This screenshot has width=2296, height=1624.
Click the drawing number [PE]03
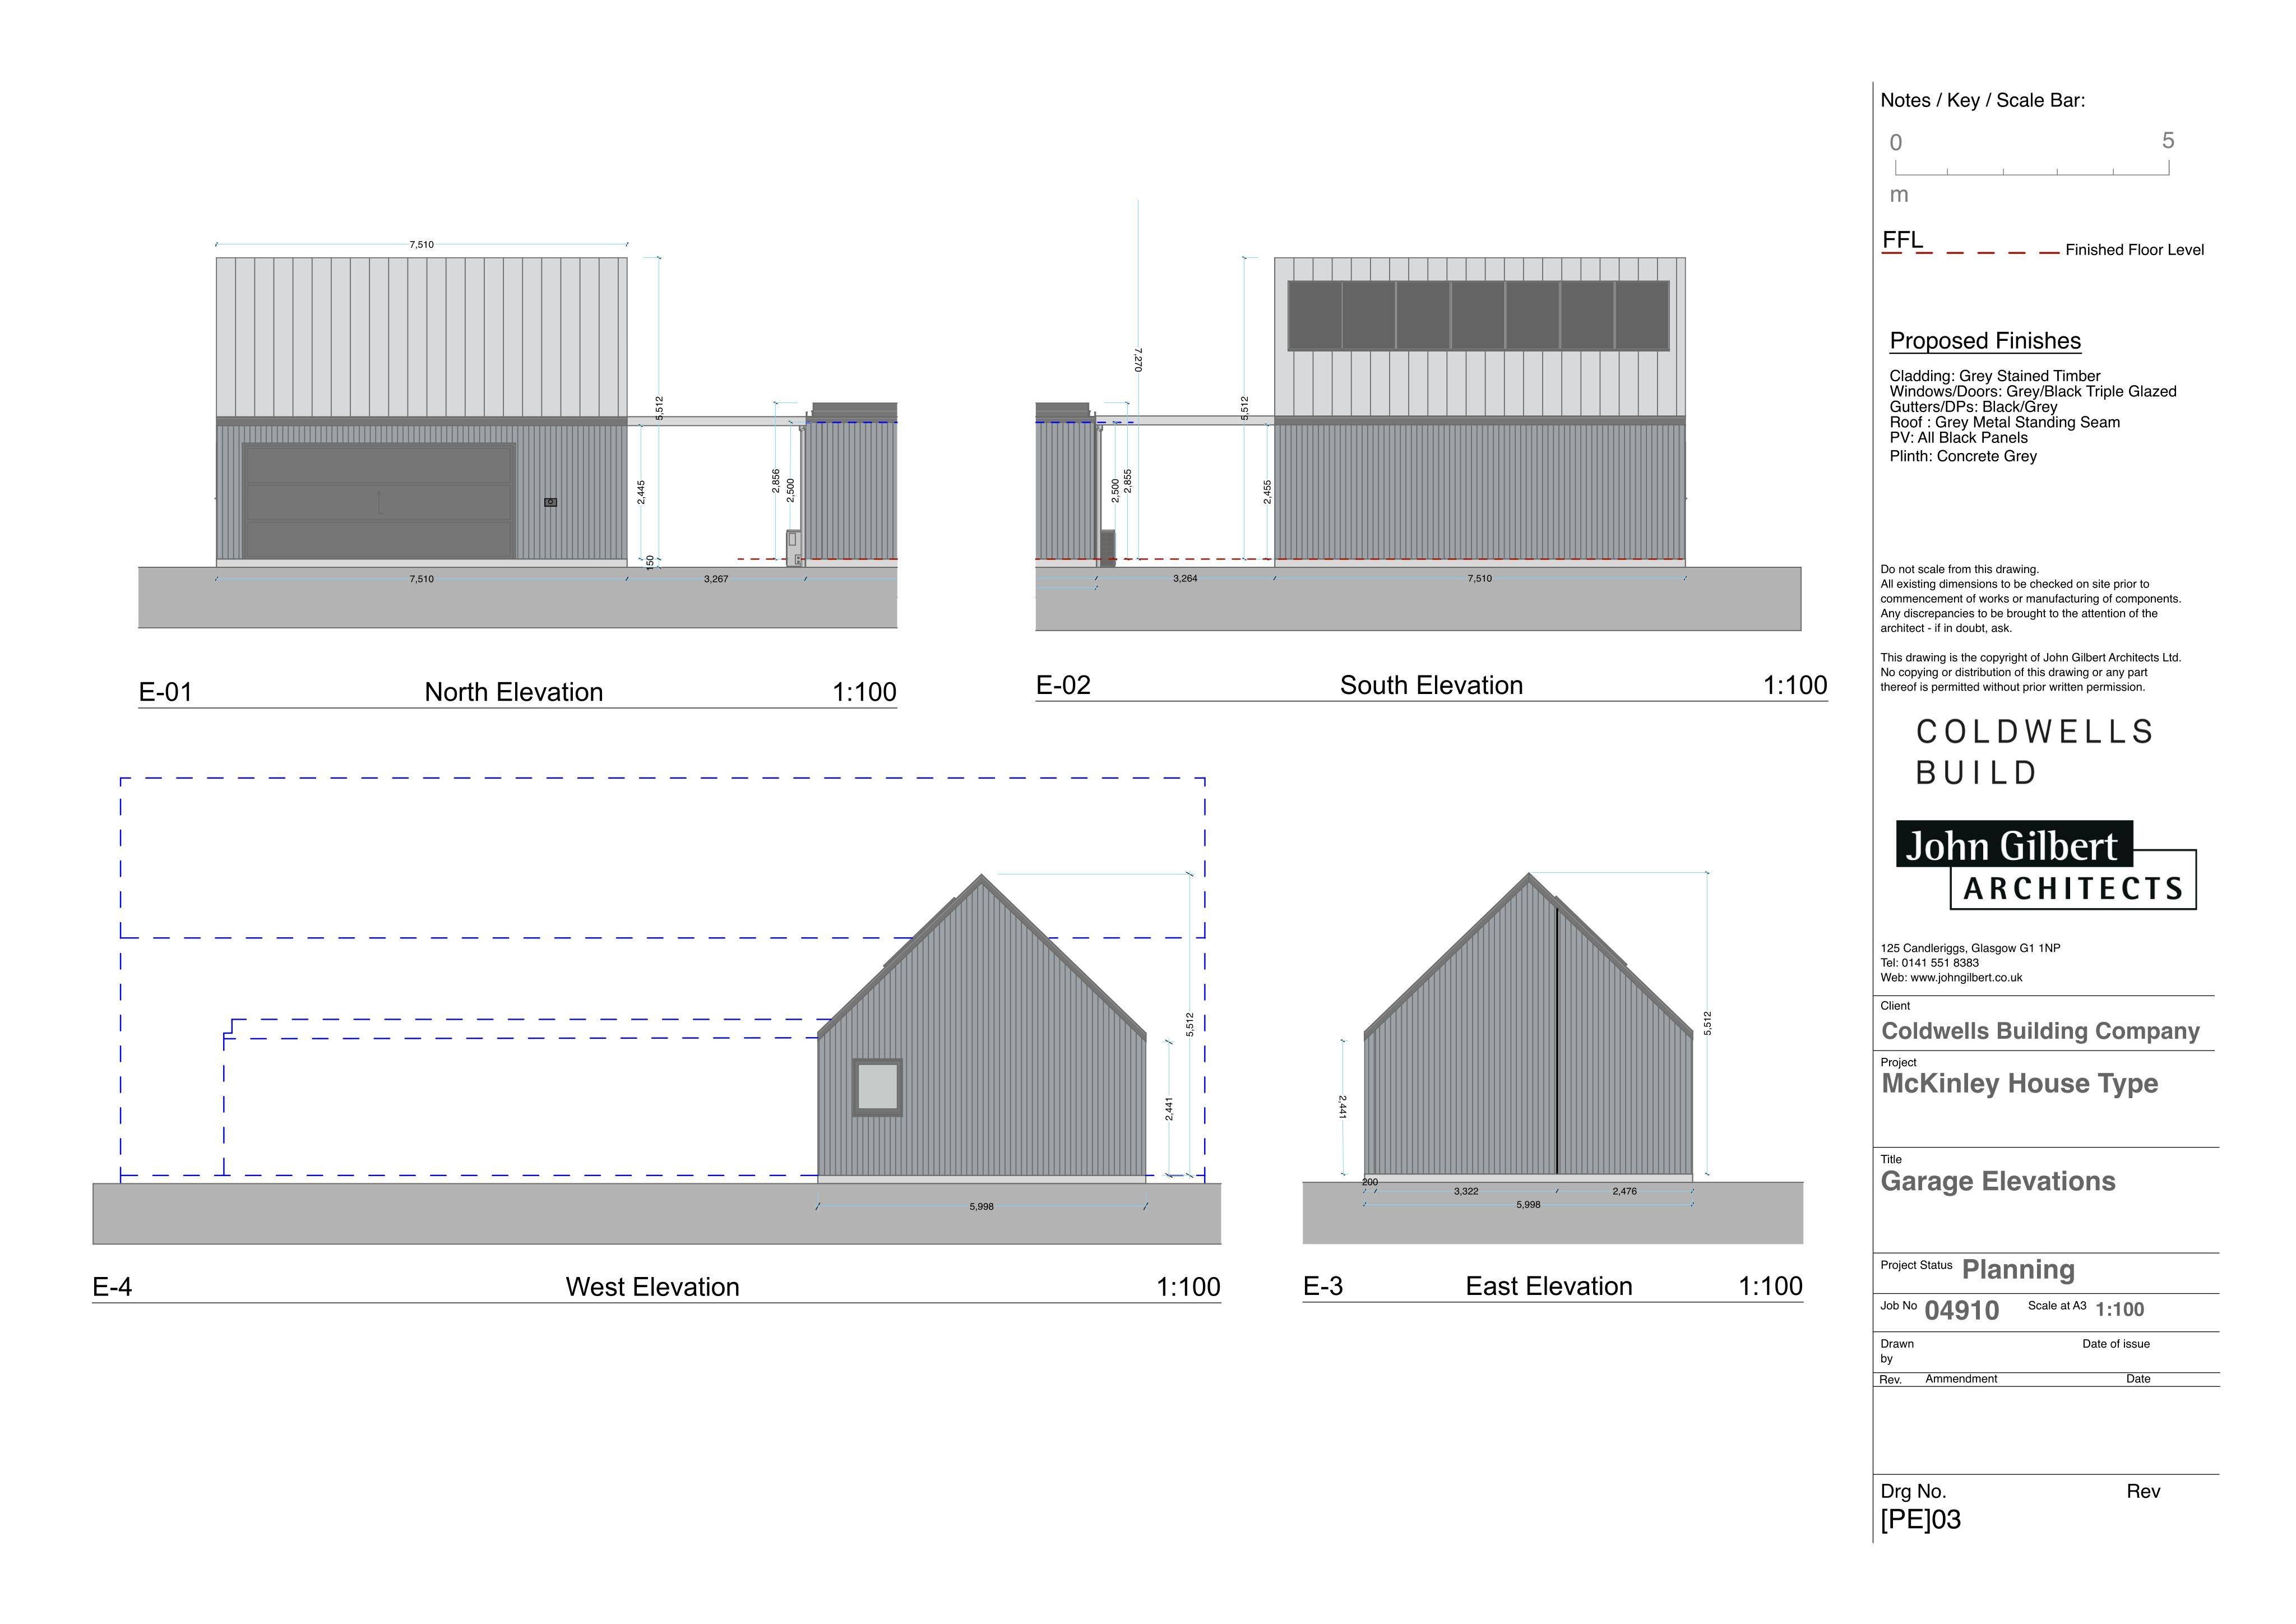[x=1920, y=1520]
